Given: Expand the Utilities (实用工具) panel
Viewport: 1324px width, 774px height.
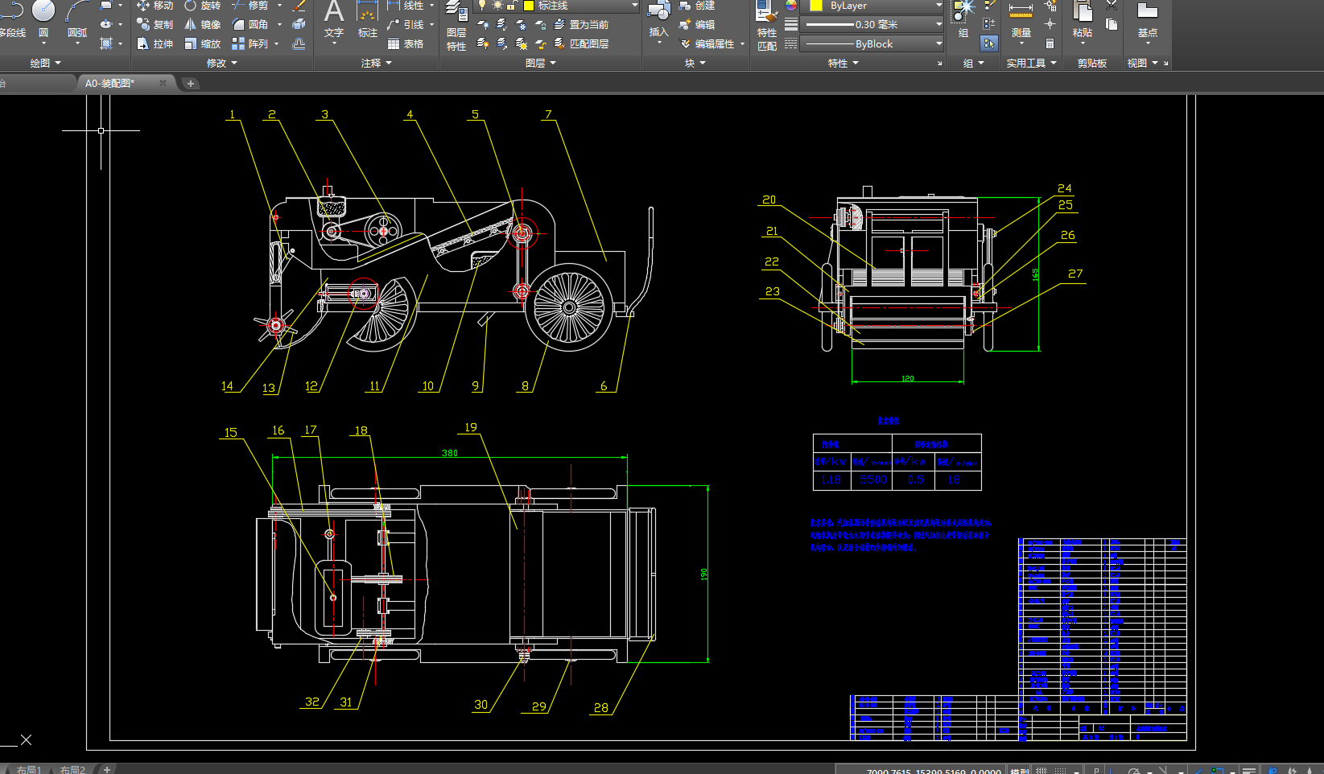Looking at the screenshot, I should [1031, 63].
